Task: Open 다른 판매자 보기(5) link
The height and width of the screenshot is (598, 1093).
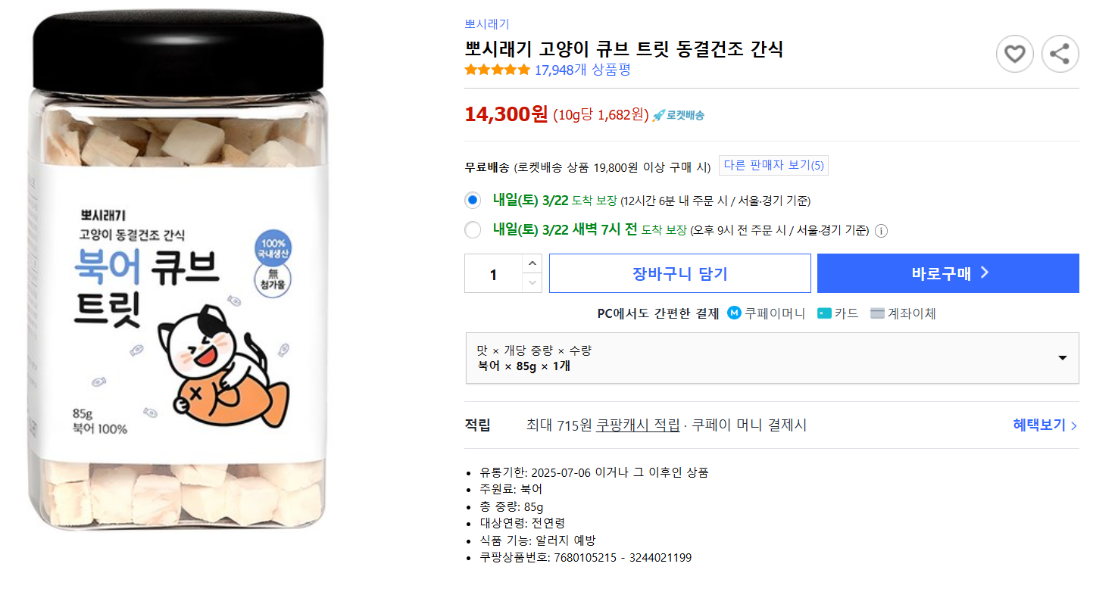Action: [773, 165]
